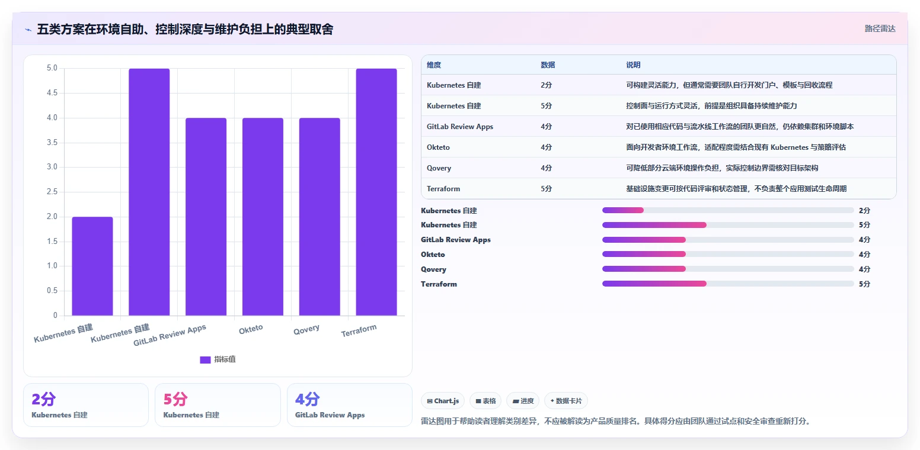Click the 说明 table column header
Screen dimensions: 920x450
pos(633,65)
